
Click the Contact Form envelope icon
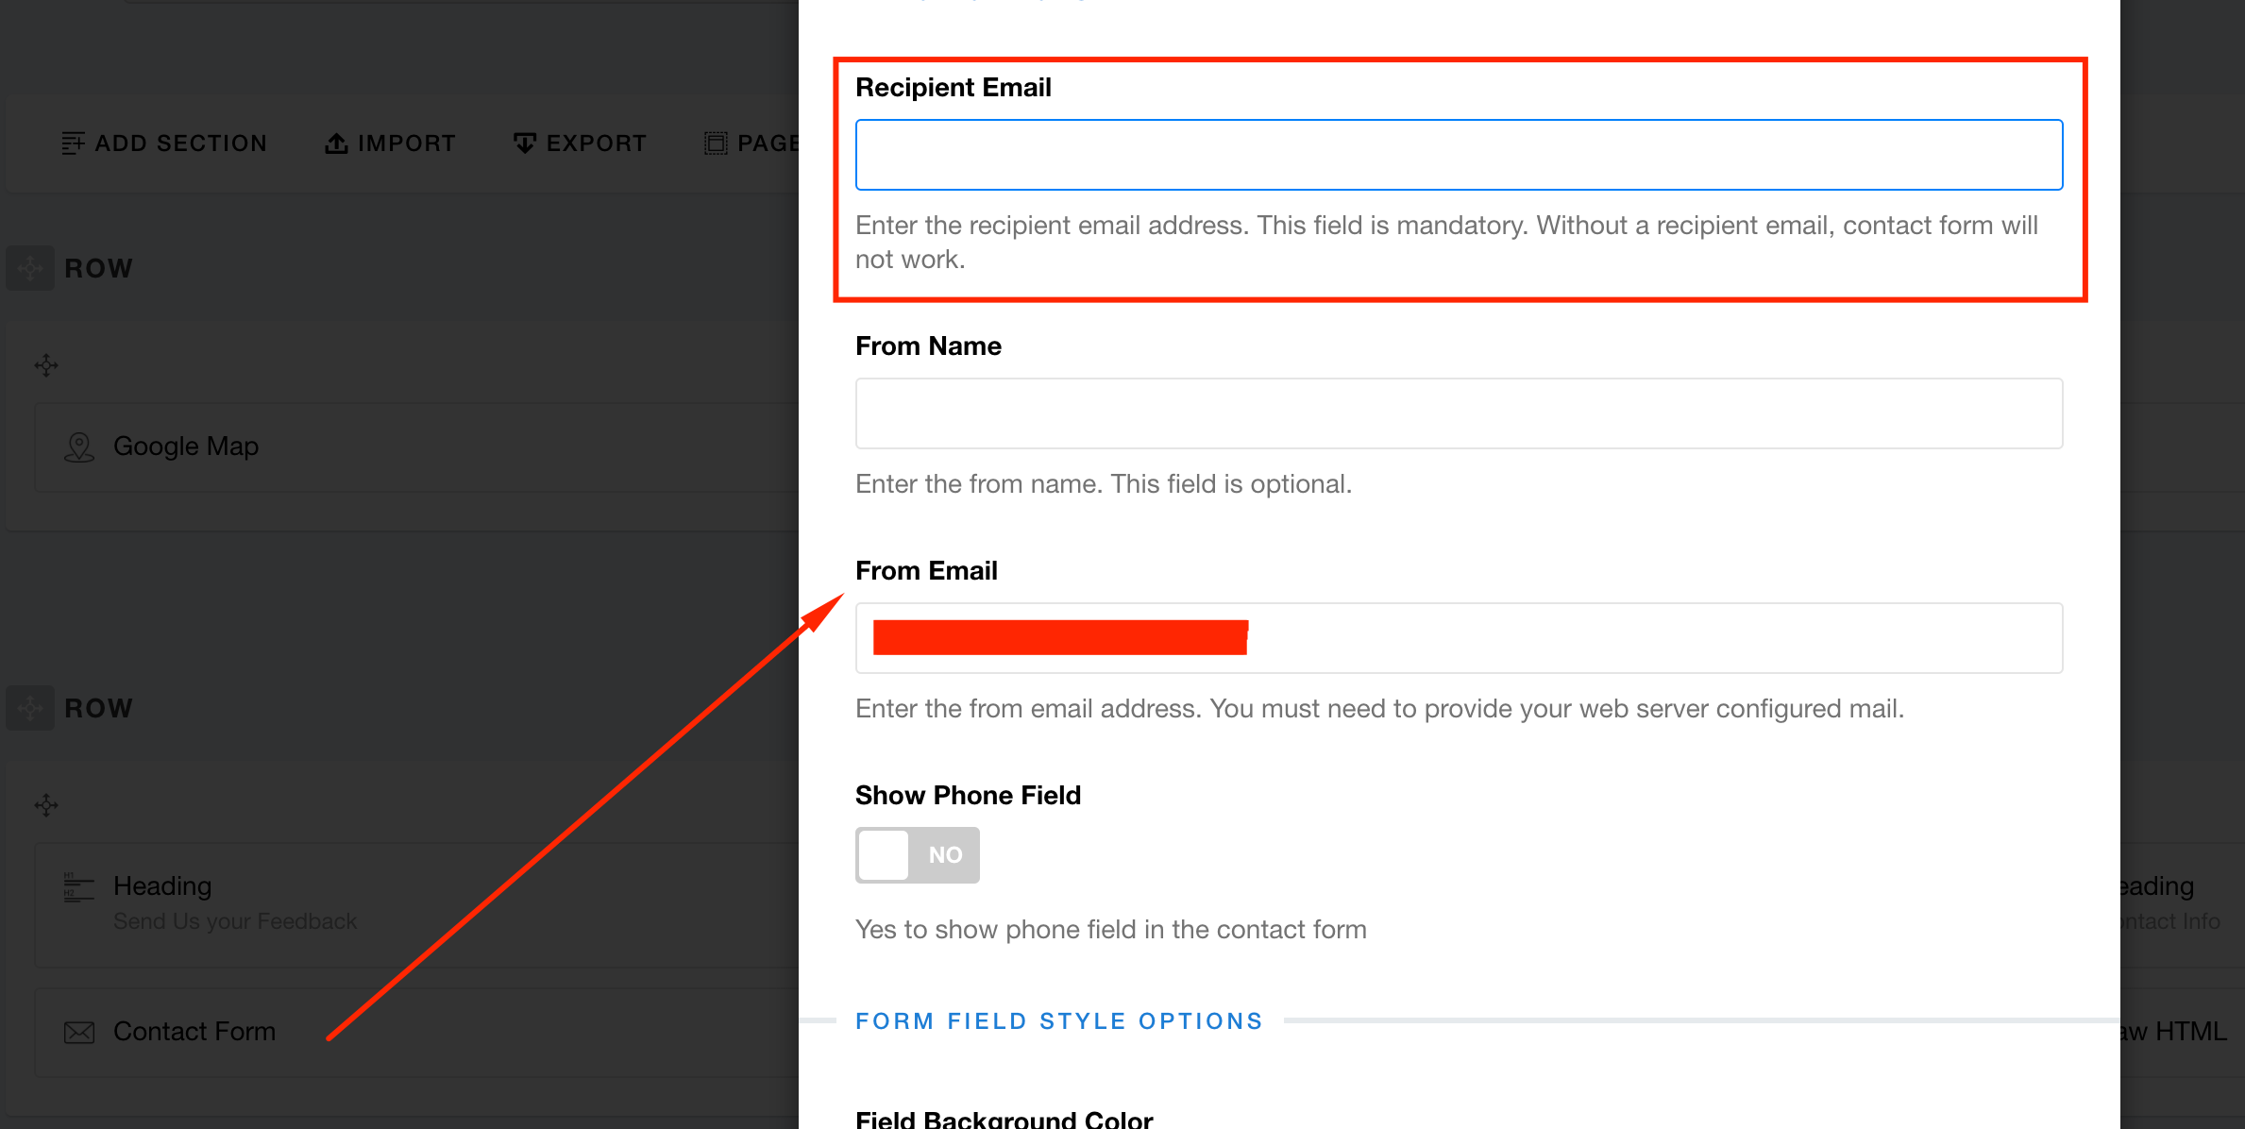tap(79, 1032)
